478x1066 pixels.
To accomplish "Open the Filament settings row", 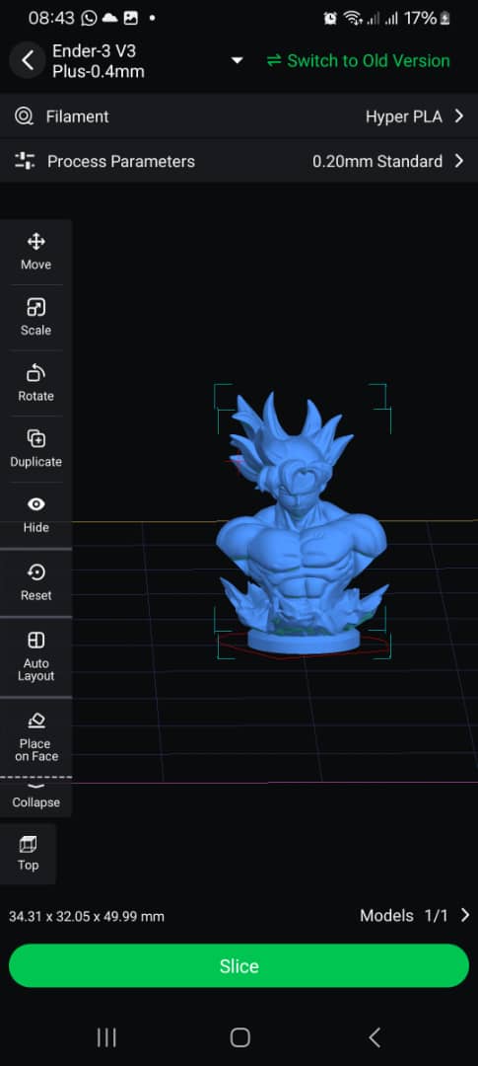I will click(x=239, y=116).
